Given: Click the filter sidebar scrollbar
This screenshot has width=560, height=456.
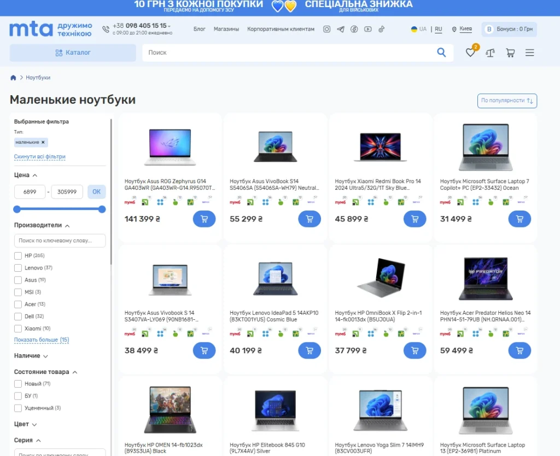Looking at the screenshot, I should point(111,192).
